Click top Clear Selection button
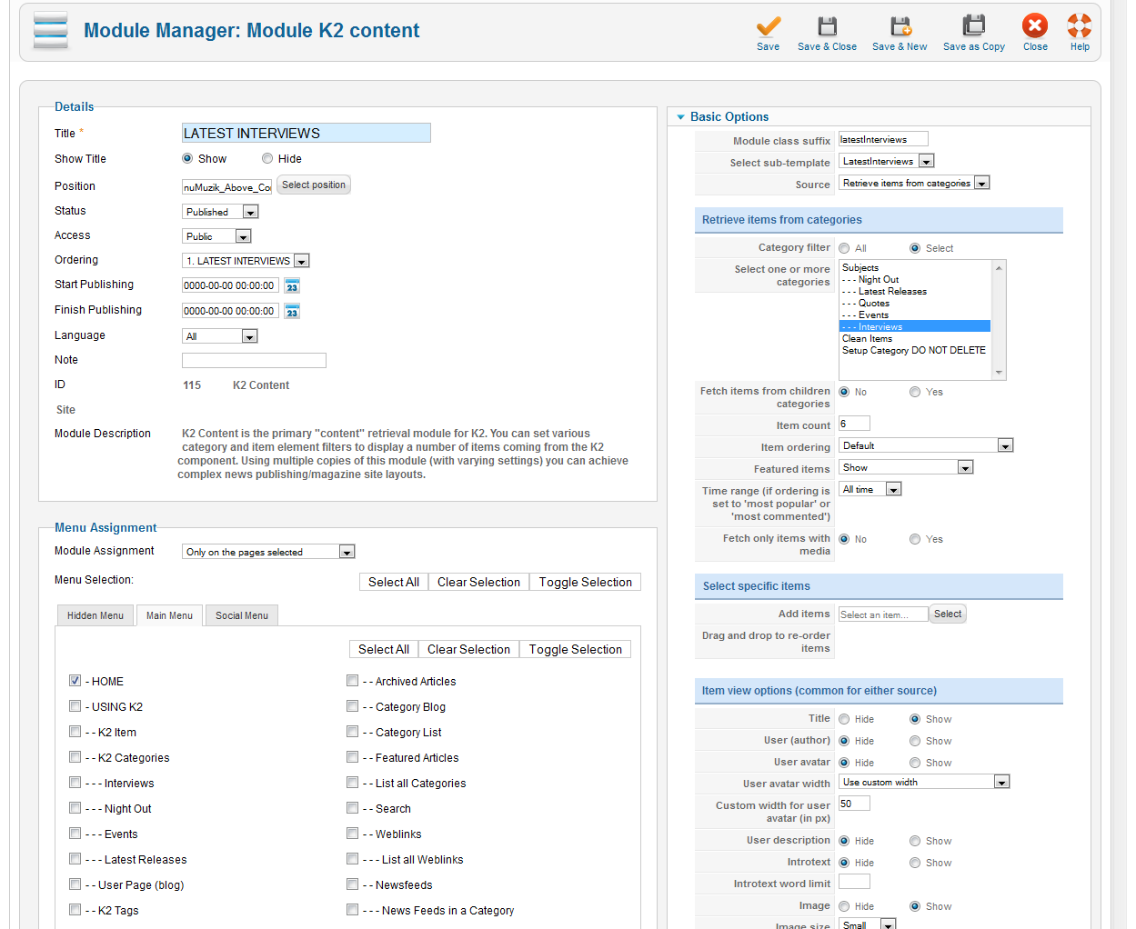Screen dimensions: 1136x929 click(x=478, y=582)
